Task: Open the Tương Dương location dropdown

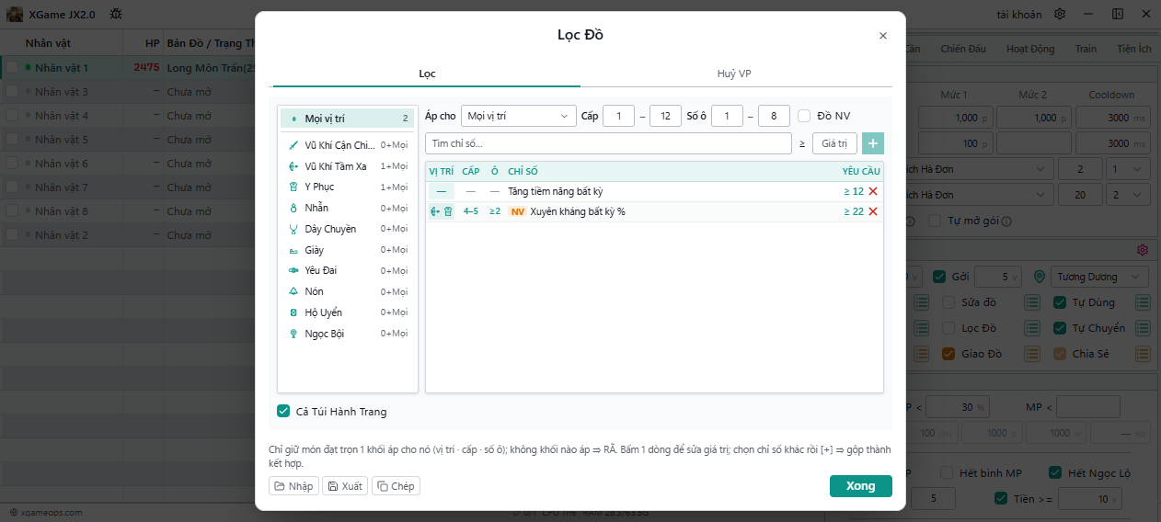Action: (x=1098, y=277)
